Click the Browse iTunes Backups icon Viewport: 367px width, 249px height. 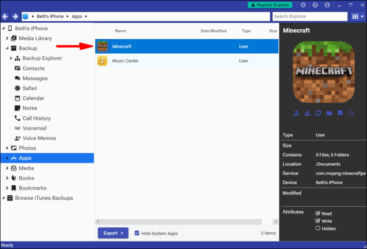coord(10,198)
